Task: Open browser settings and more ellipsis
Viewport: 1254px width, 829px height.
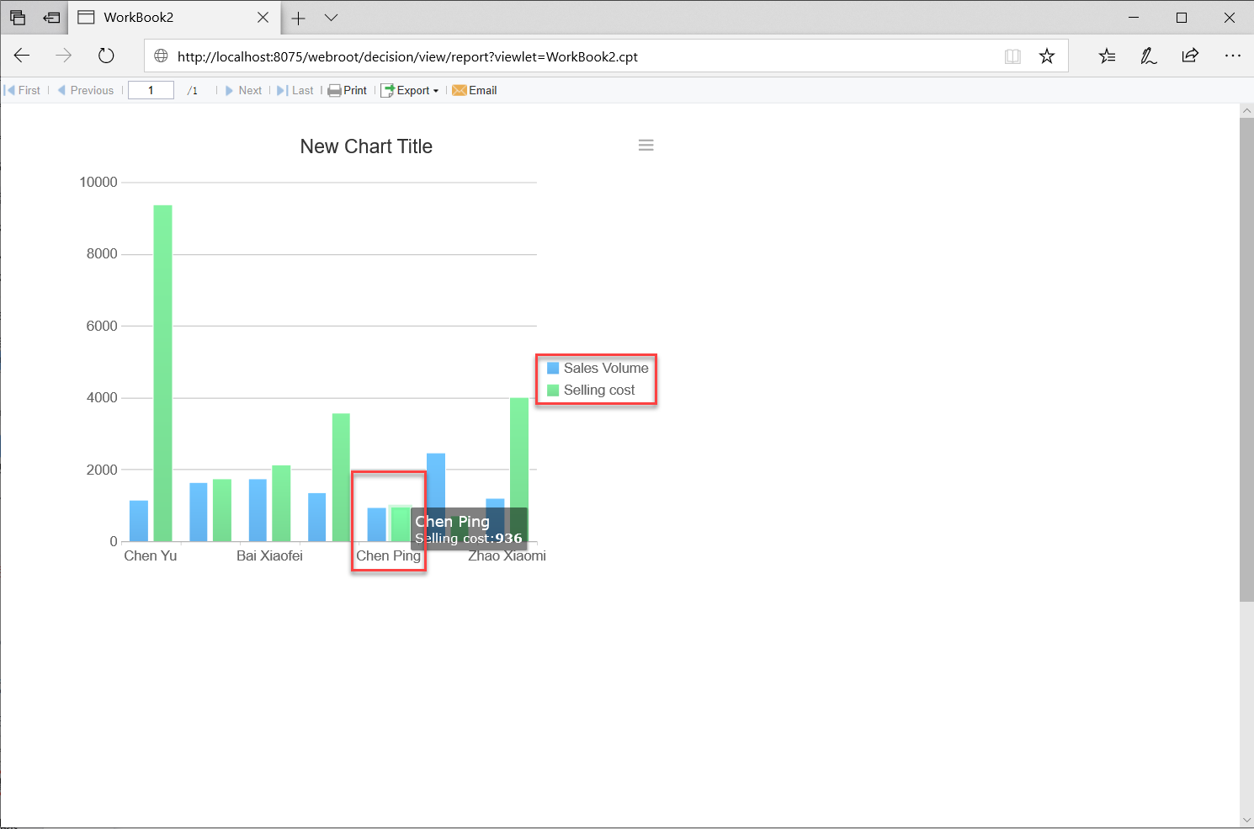Action: click(1233, 56)
